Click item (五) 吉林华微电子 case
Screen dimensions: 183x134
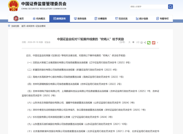(91, 93)
